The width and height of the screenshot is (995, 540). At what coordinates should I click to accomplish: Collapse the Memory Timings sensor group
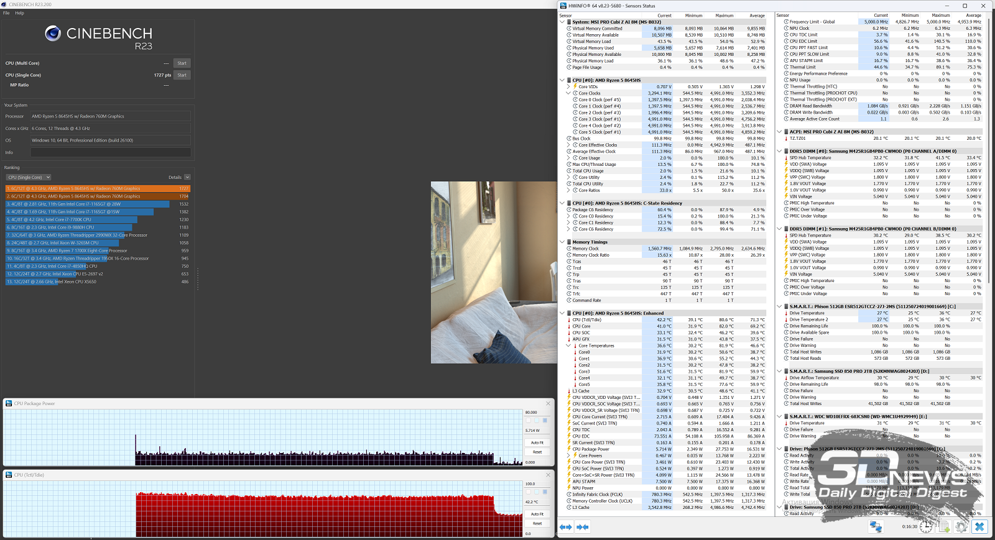[x=562, y=242]
